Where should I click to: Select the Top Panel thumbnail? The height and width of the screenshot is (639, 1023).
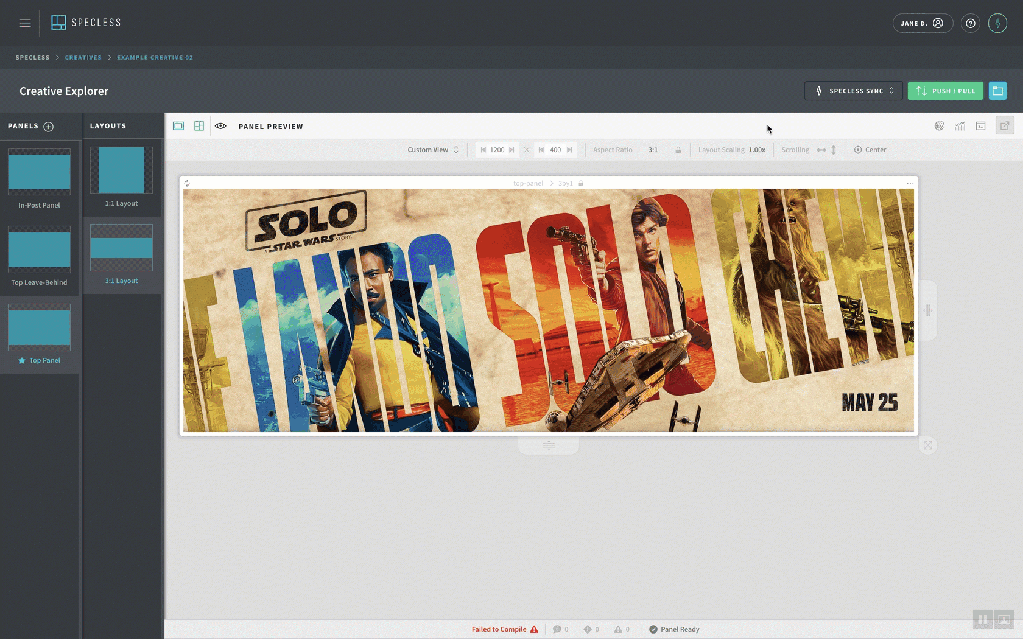point(39,327)
